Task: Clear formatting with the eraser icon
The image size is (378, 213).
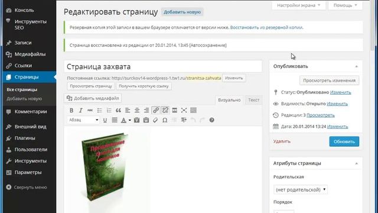Action: coord(155,120)
